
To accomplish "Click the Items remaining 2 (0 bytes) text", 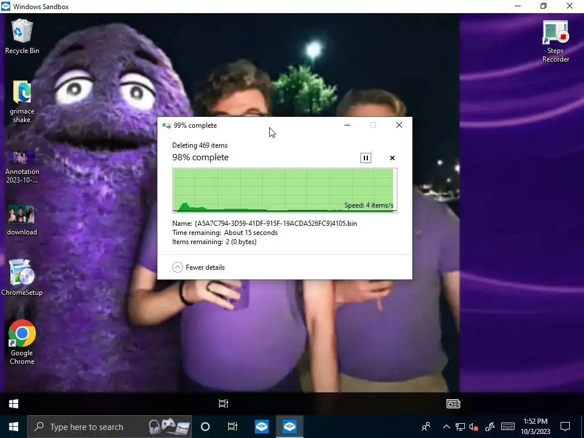I will (x=214, y=242).
